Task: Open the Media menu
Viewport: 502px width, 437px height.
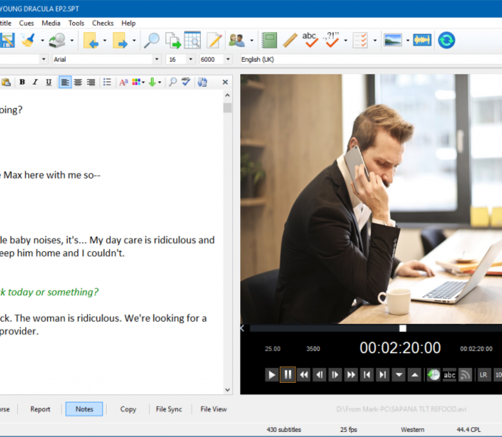Action: point(51,23)
